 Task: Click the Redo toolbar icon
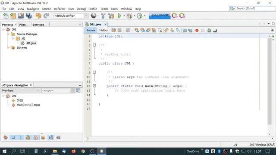[46, 16]
